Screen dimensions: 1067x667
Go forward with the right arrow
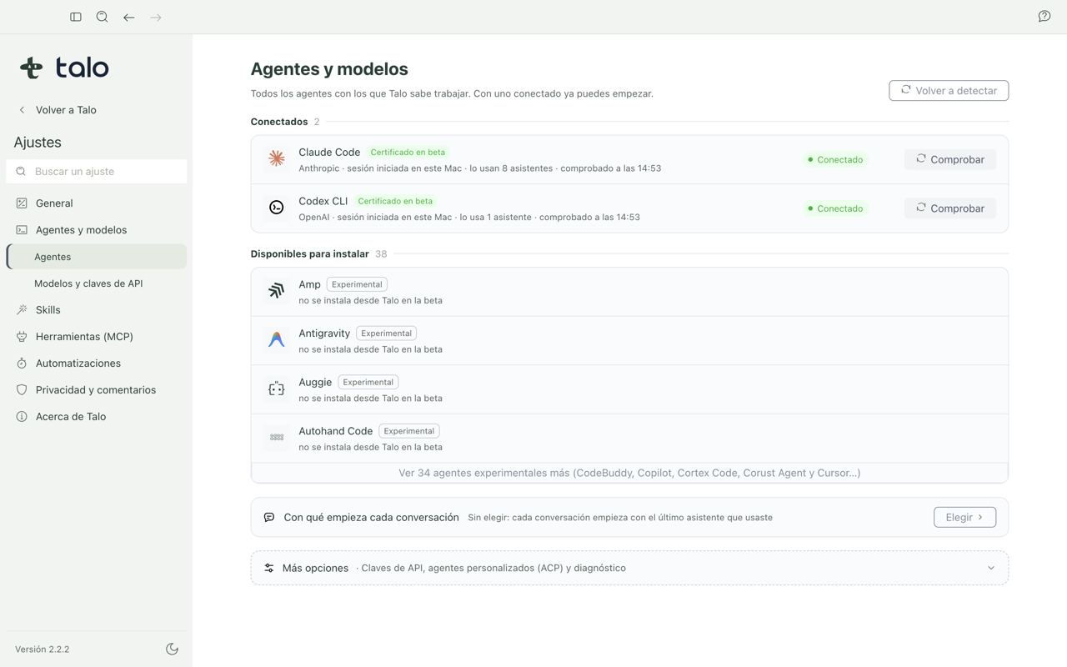(x=156, y=17)
